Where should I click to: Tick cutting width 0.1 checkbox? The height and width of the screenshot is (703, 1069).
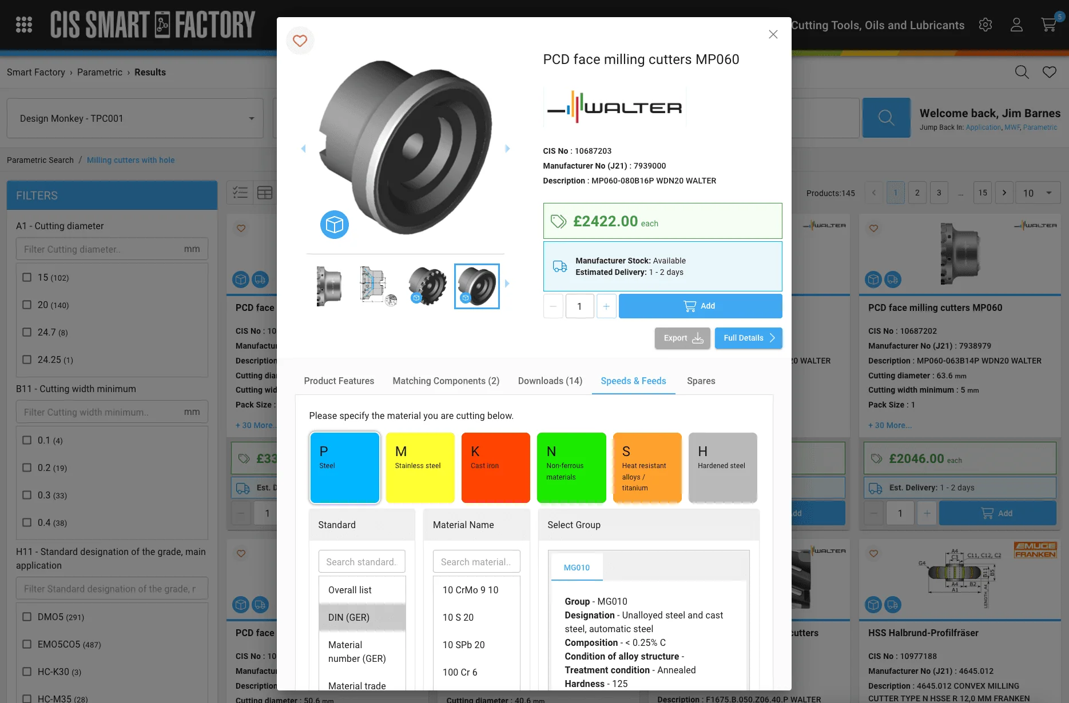click(x=27, y=440)
